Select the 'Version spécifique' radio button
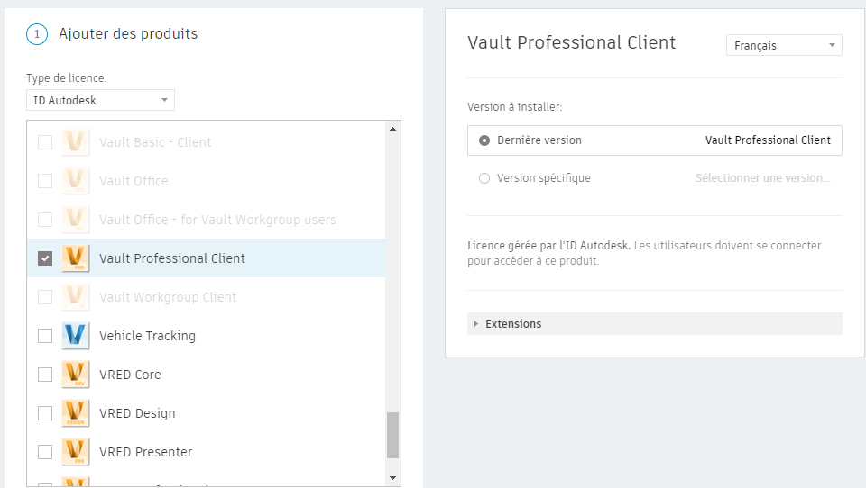The image size is (866, 488). [484, 178]
